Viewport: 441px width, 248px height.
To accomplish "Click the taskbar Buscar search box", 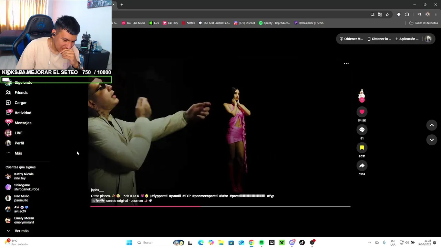I will (x=153, y=242).
